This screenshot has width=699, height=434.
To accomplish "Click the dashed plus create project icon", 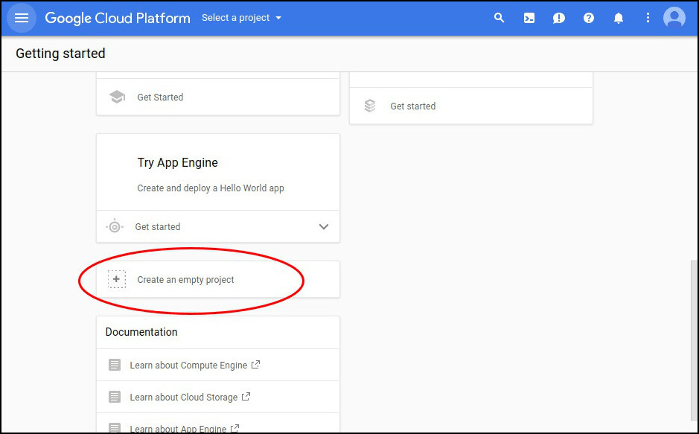I will 117,279.
